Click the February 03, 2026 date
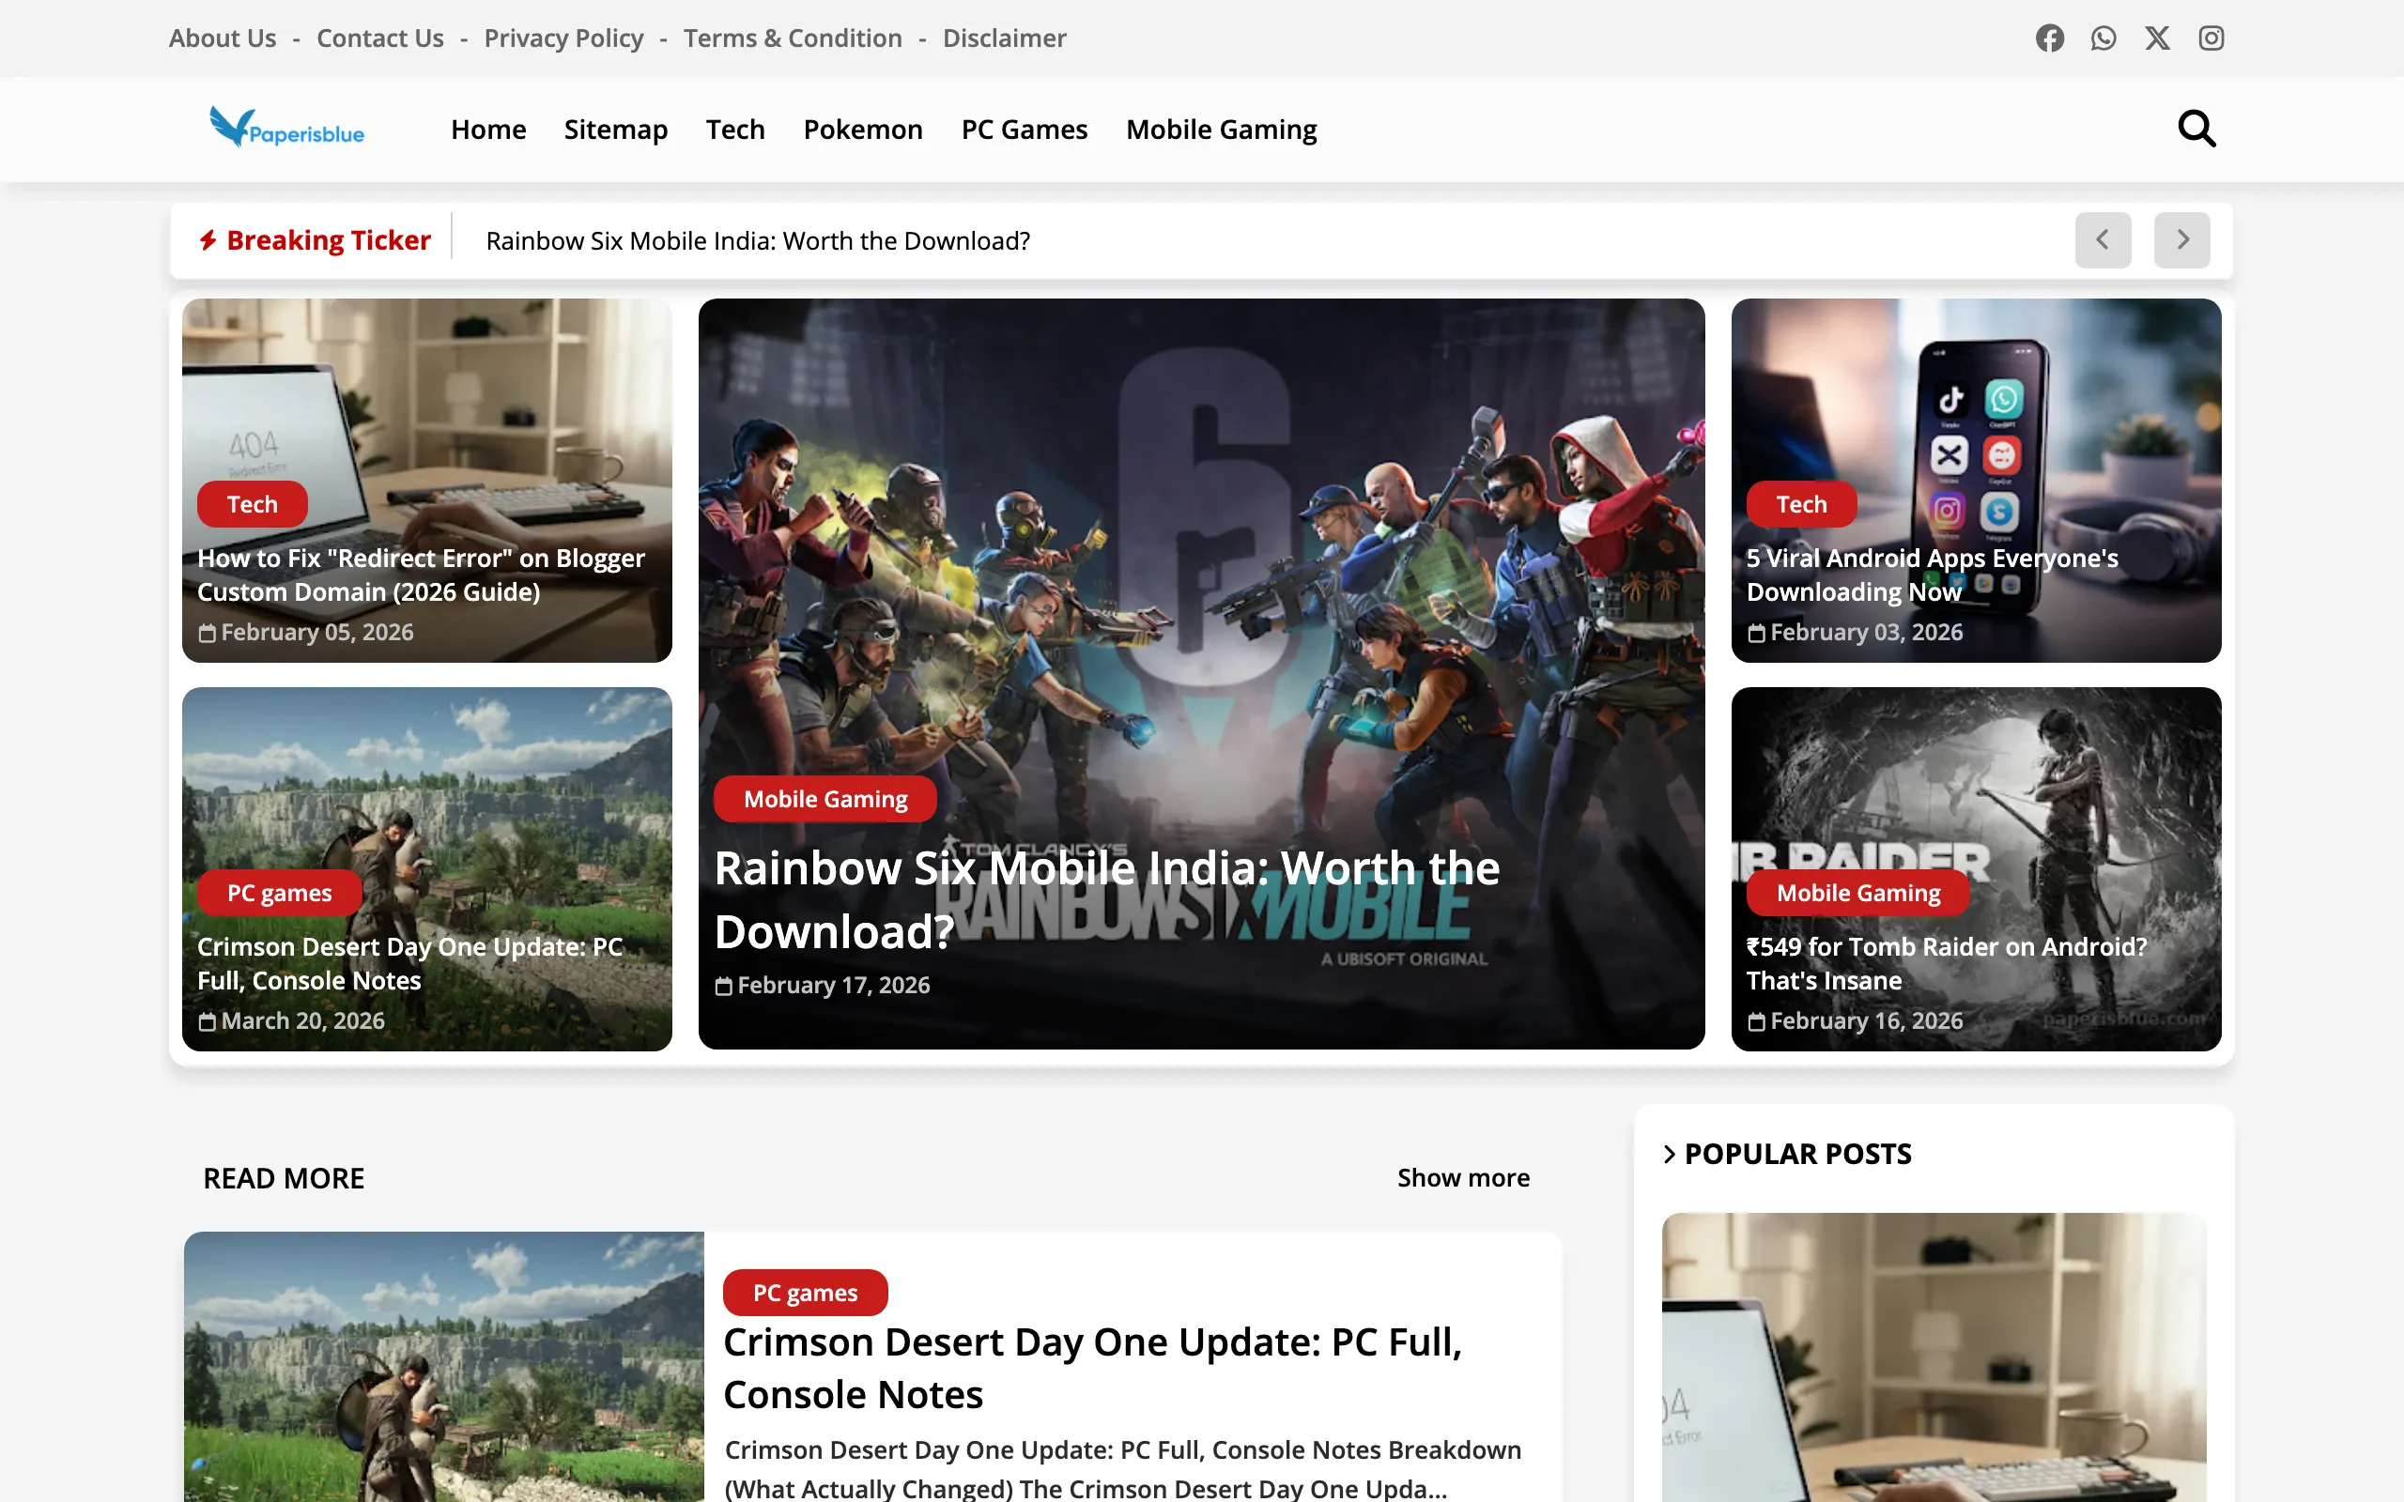Viewport: 2404px width, 1502px height. pos(1856,632)
